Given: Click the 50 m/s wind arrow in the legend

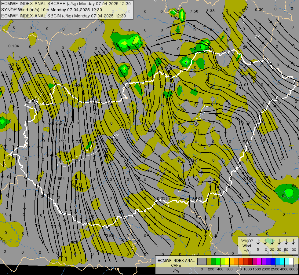Looking at the screenshot, I should point(286,242).
